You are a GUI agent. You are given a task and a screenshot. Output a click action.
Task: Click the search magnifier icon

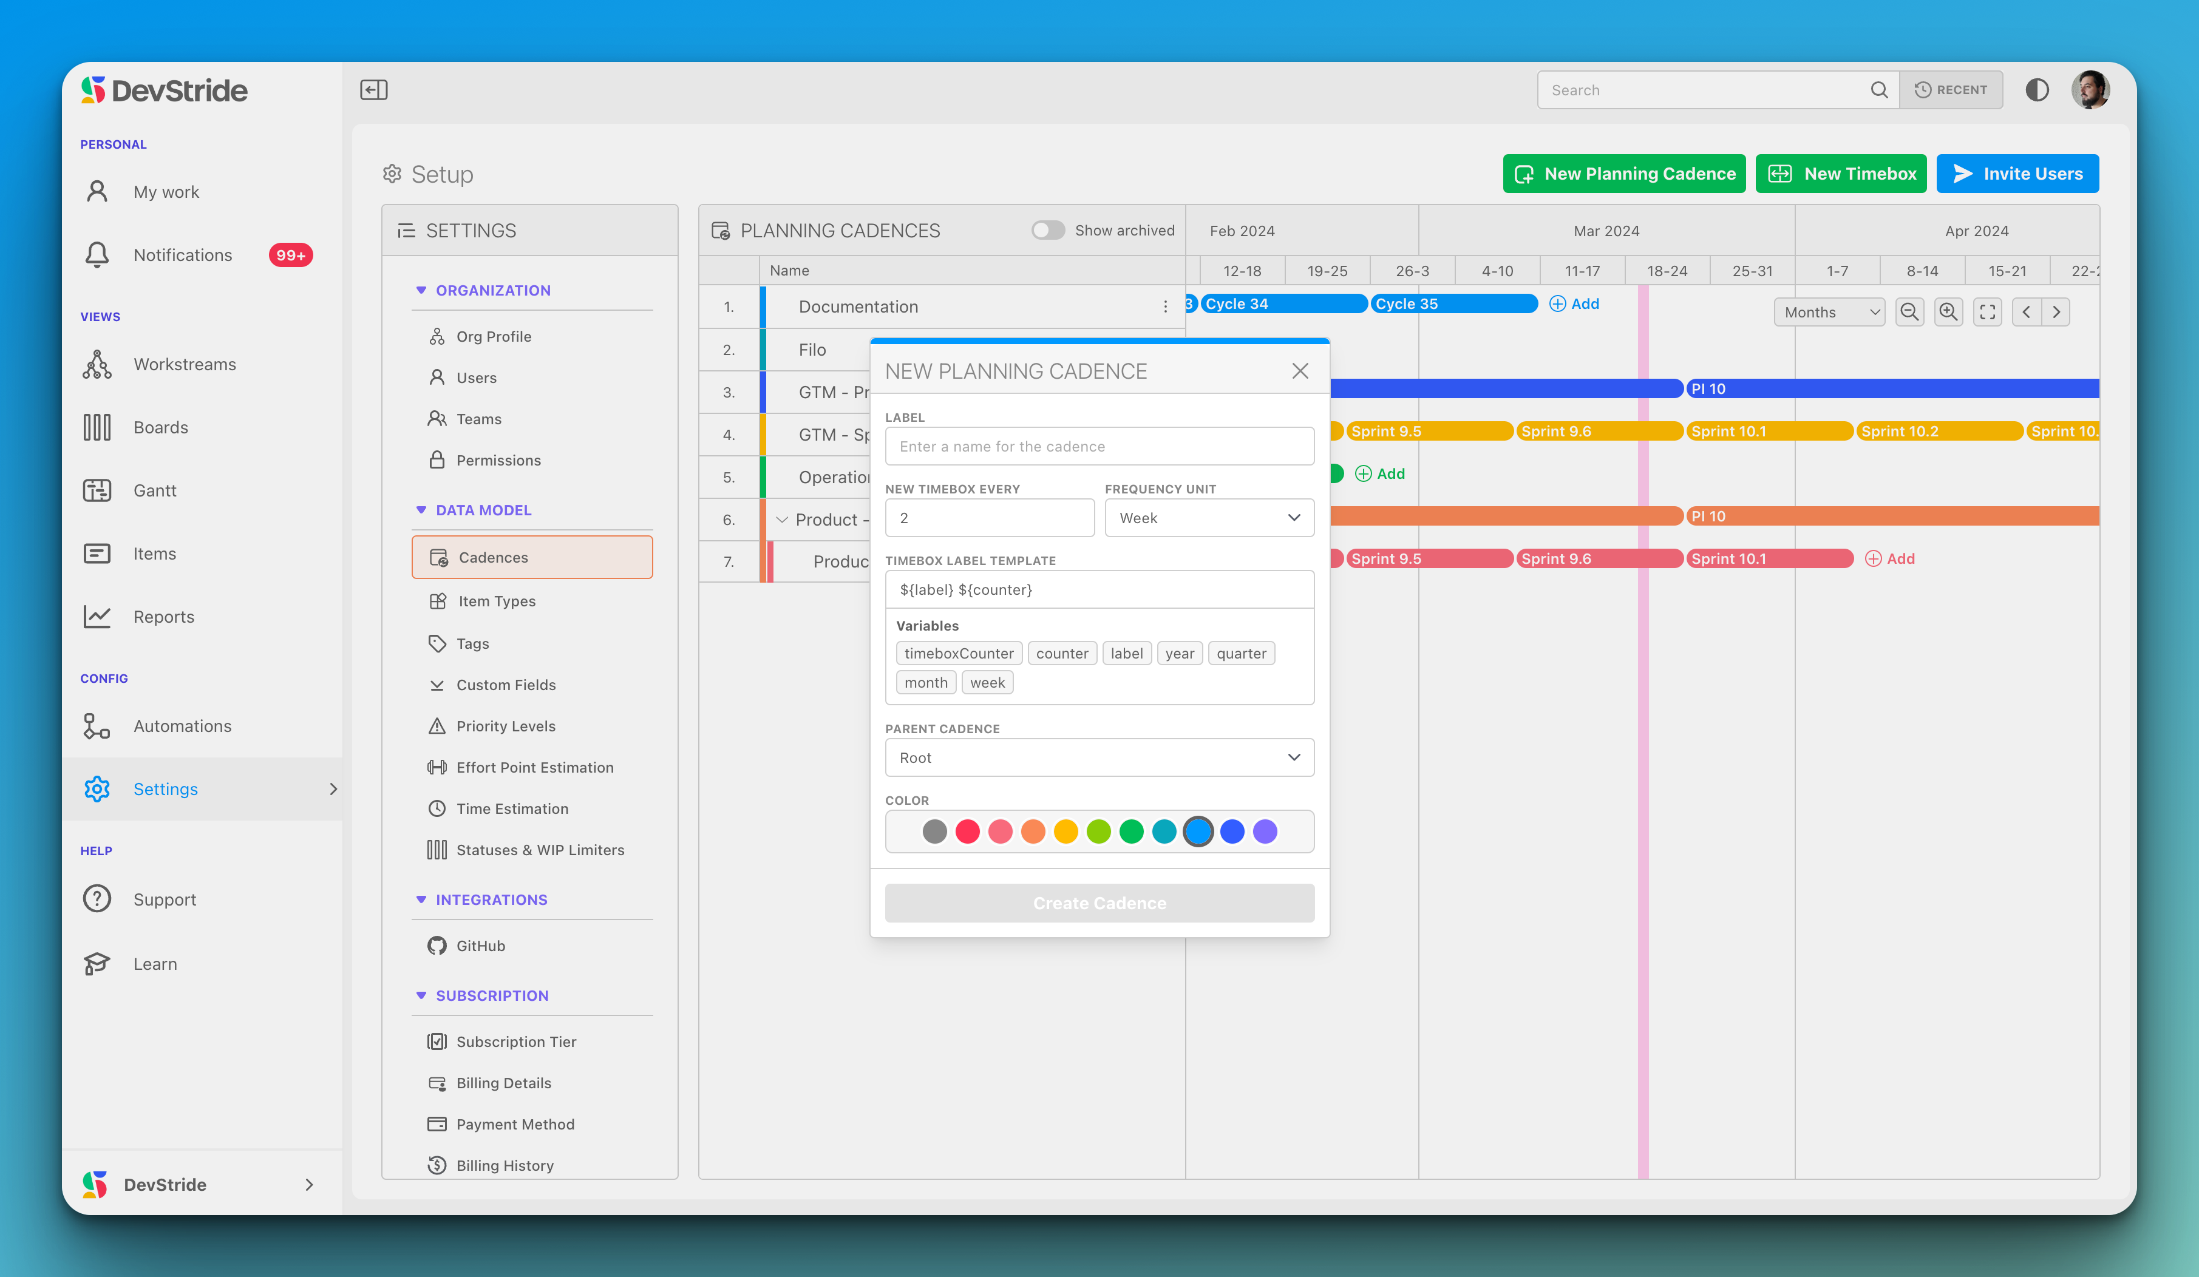(1879, 90)
